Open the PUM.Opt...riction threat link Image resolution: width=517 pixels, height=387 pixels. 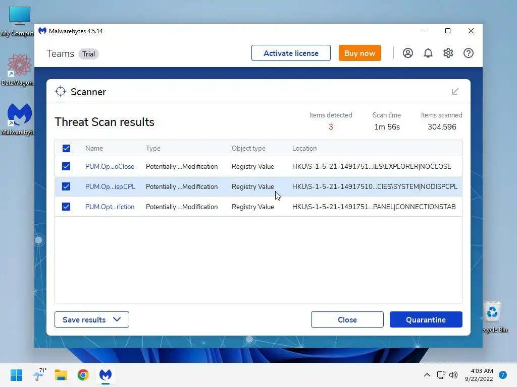tap(110, 207)
